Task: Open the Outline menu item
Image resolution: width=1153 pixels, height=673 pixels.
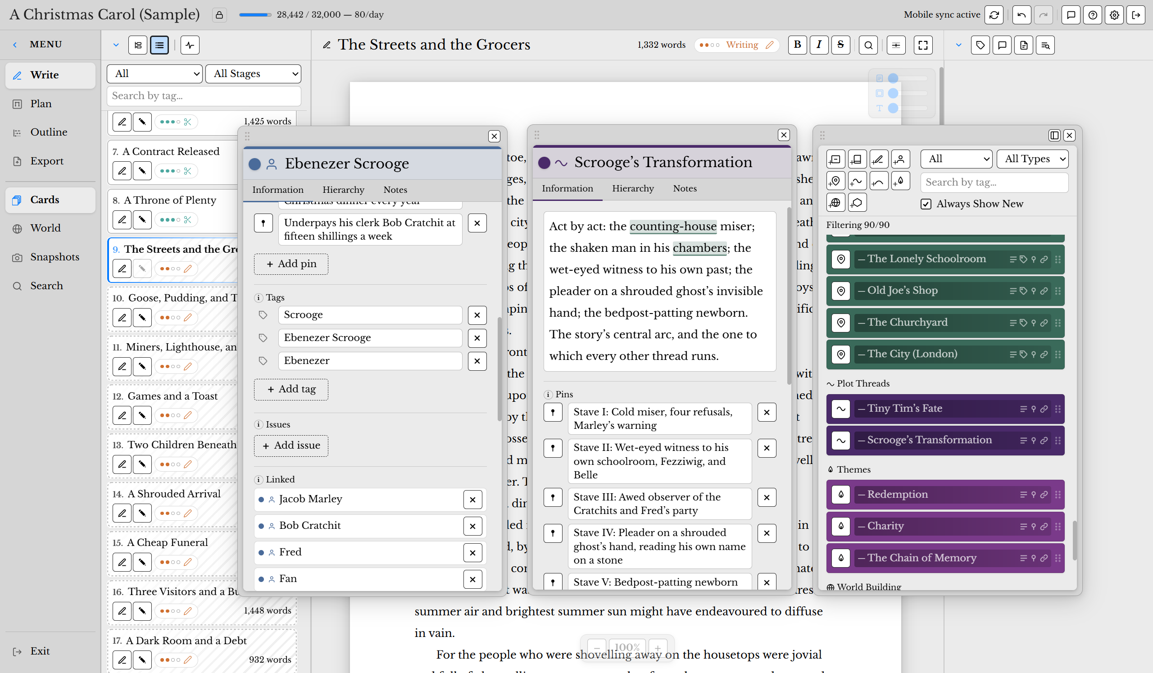Action: (x=50, y=132)
